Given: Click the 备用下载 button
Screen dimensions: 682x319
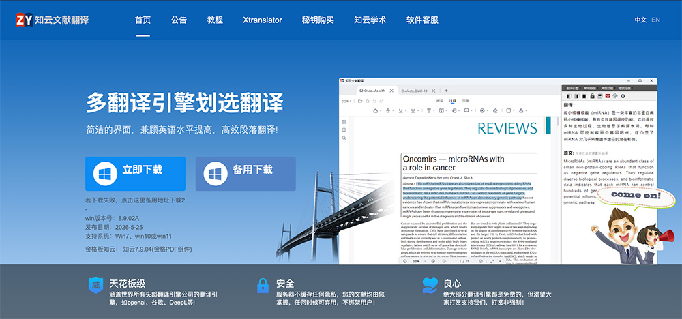Looking at the screenshot, I should (x=246, y=174).
